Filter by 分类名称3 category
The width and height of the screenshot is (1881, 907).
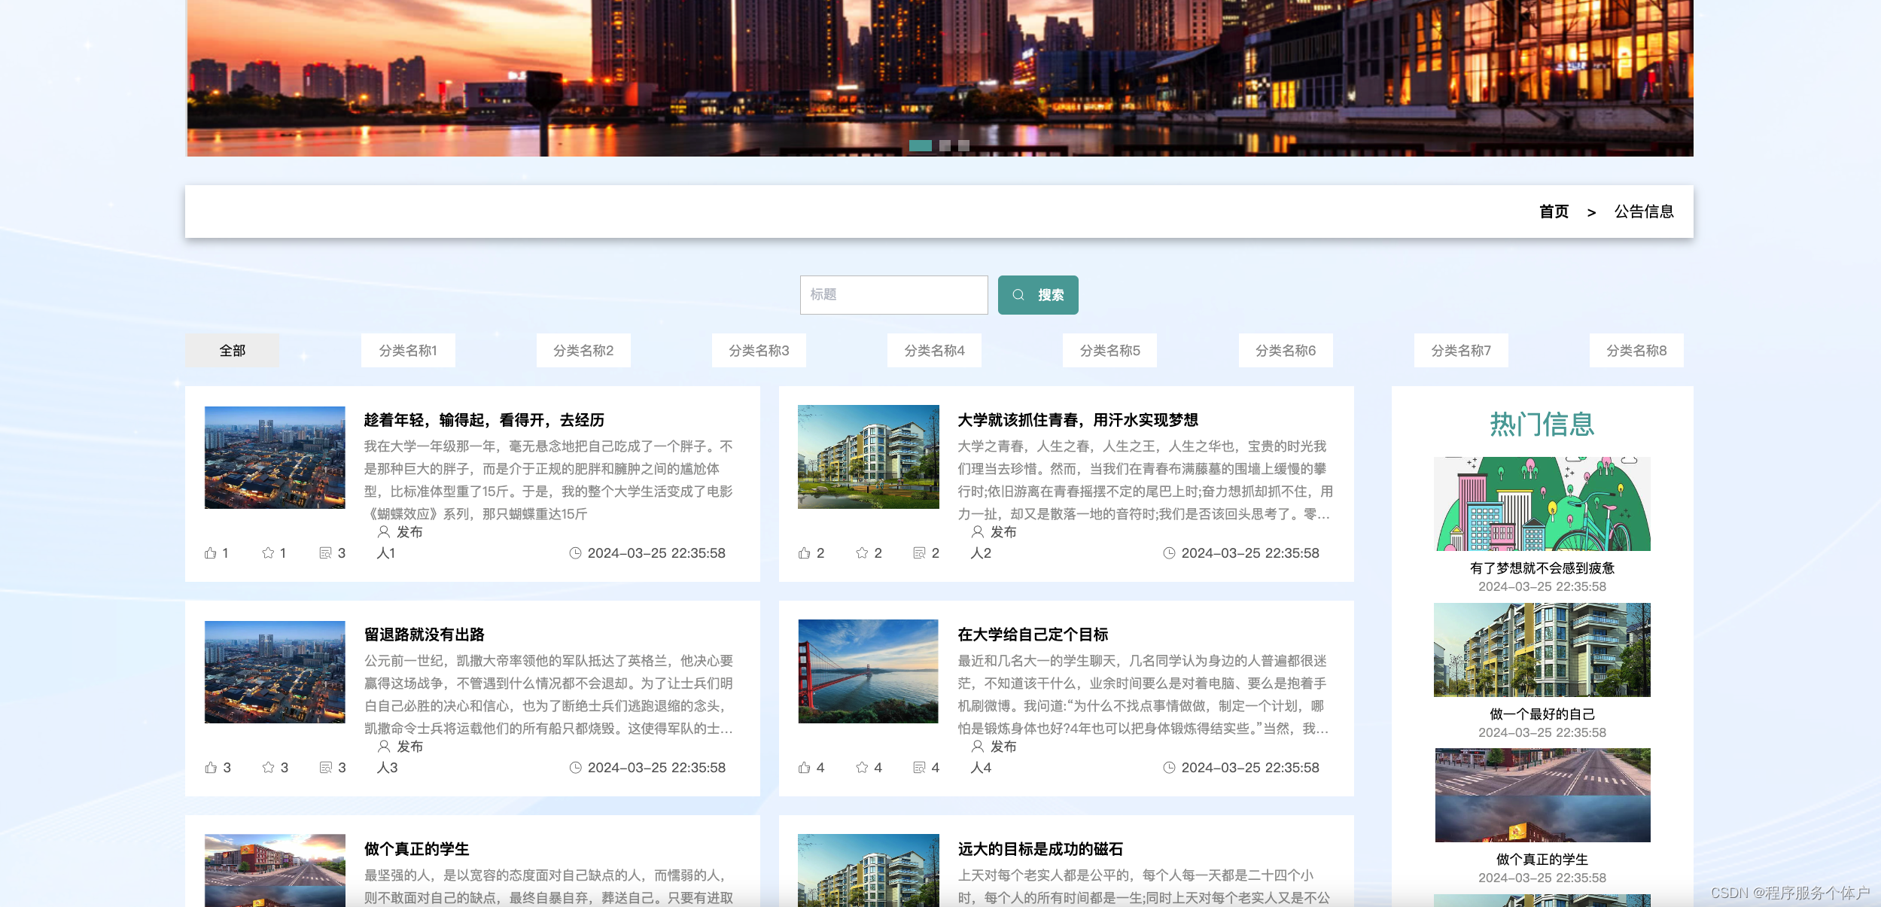point(759,351)
